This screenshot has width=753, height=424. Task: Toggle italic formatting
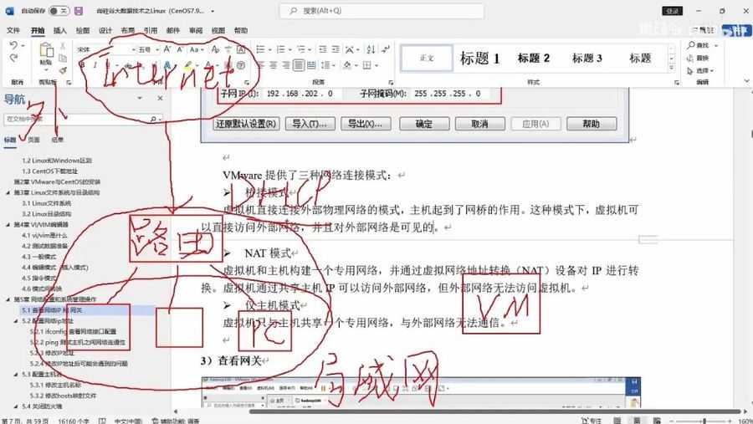coord(95,65)
